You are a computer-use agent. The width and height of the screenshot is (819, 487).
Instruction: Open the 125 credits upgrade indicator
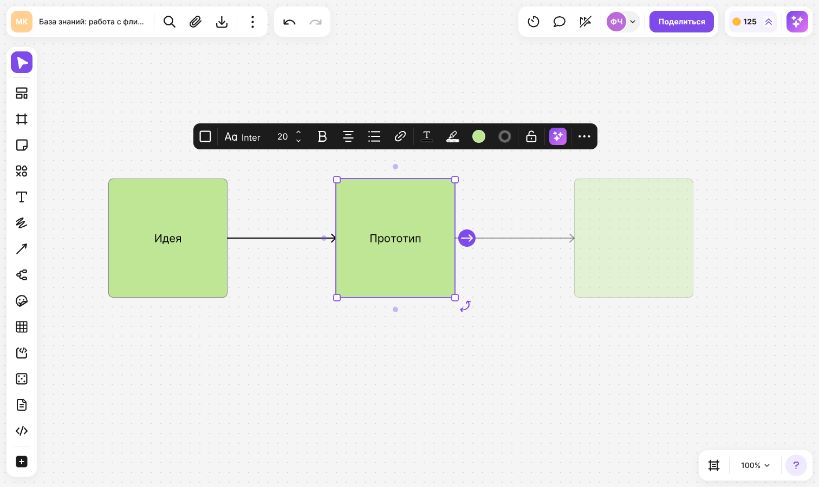point(753,22)
